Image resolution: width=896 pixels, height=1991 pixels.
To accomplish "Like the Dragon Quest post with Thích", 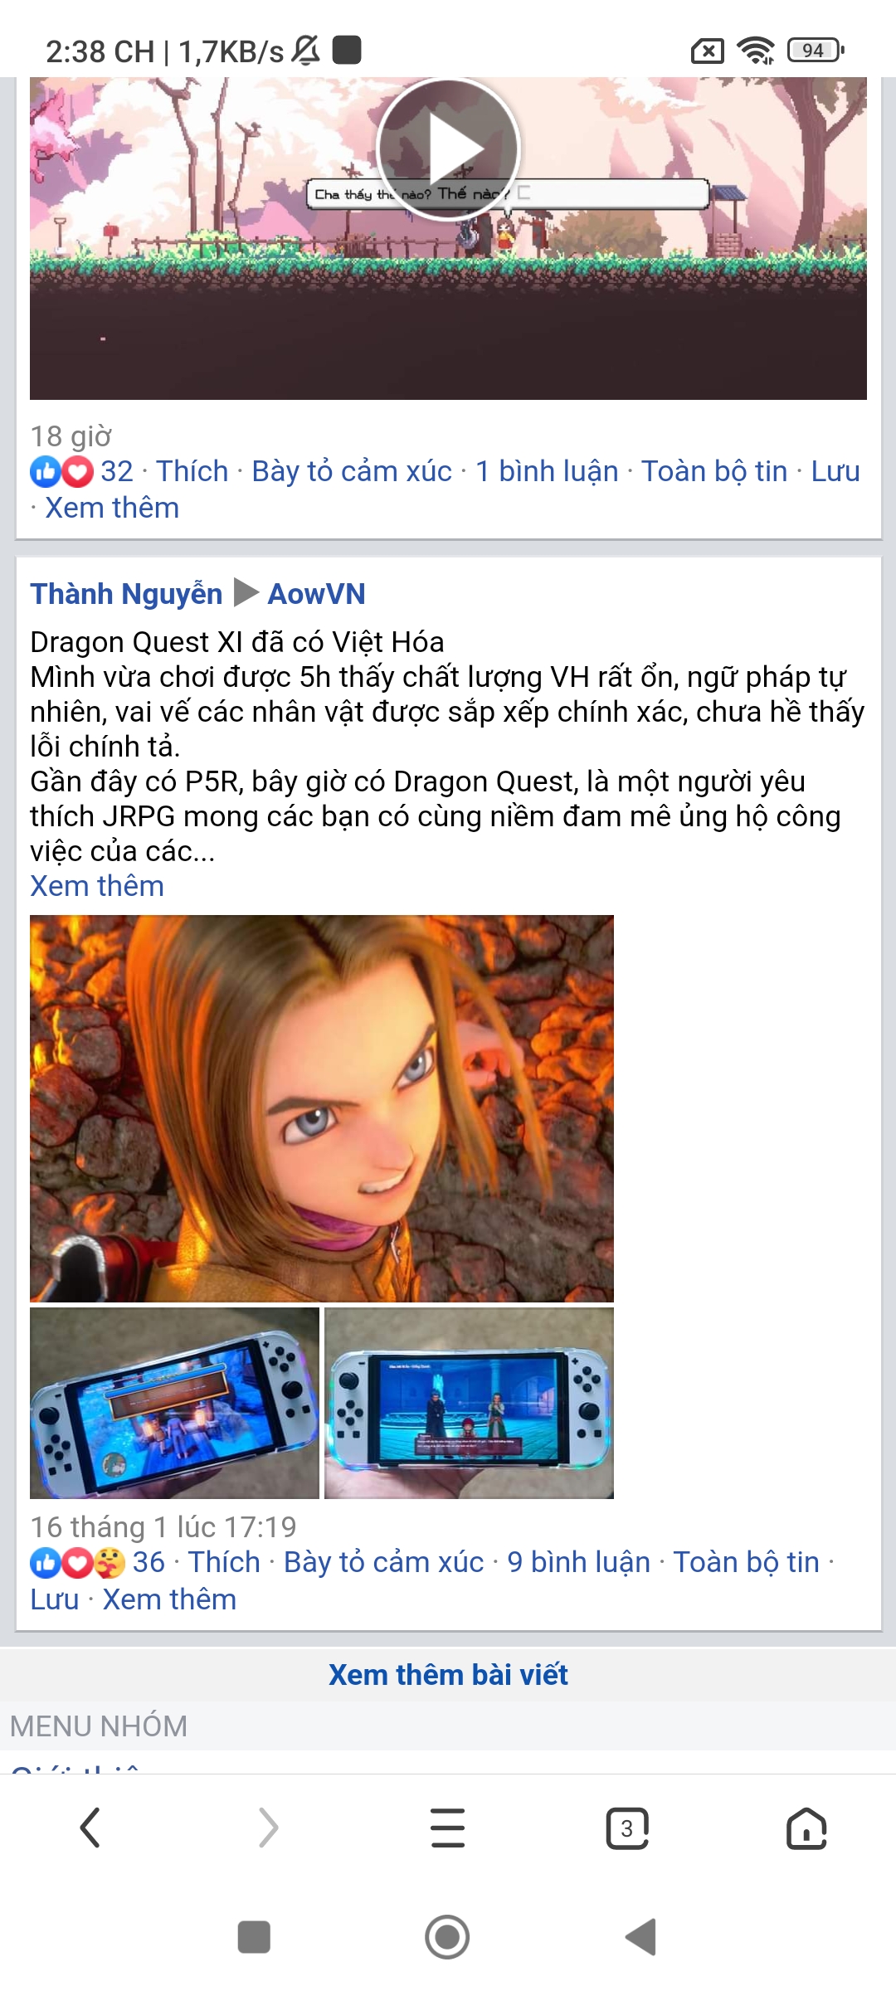I will click(224, 1562).
